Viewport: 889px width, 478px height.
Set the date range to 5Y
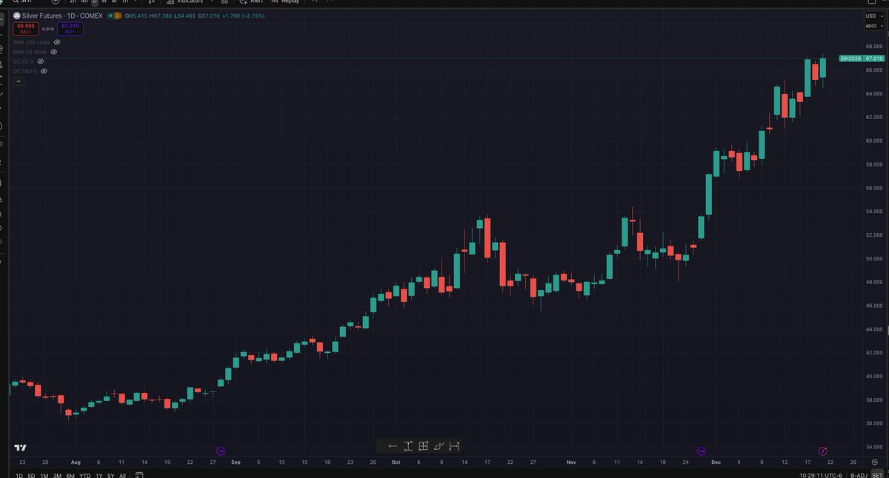(110, 475)
